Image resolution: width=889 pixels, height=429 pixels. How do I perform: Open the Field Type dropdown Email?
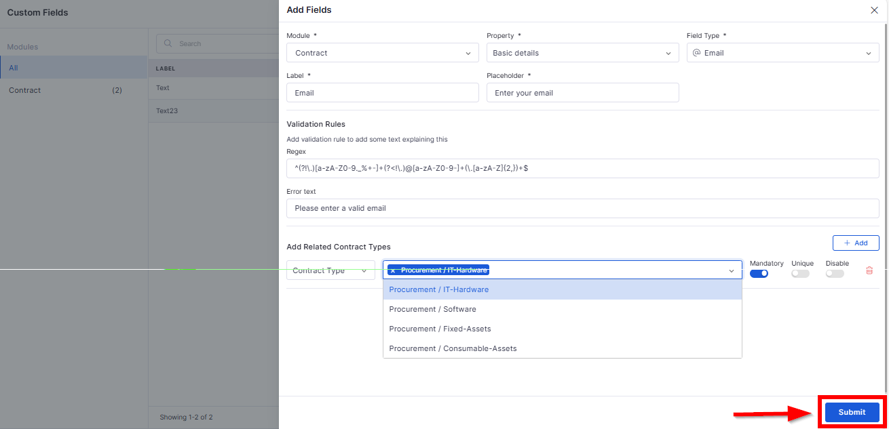coord(782,53)
